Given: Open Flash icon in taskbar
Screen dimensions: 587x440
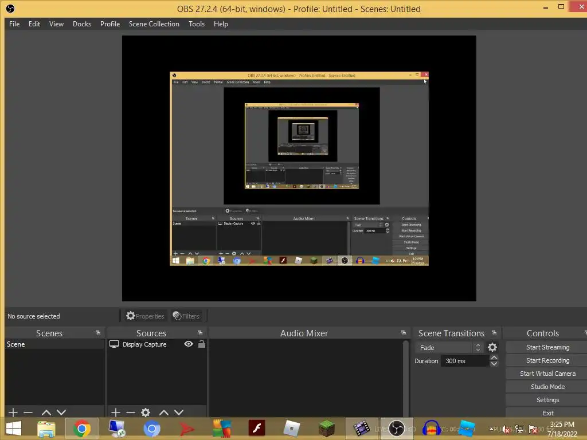Looking at the screenshot, I should pyautogui.click(x=257, y=428).
